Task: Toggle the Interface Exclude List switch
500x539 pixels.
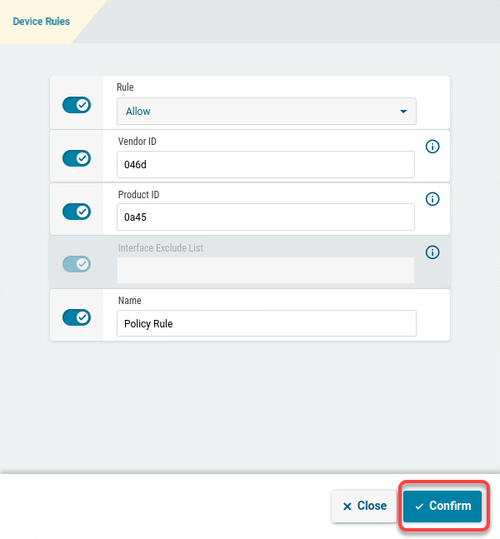Action: tap(77, 264)
